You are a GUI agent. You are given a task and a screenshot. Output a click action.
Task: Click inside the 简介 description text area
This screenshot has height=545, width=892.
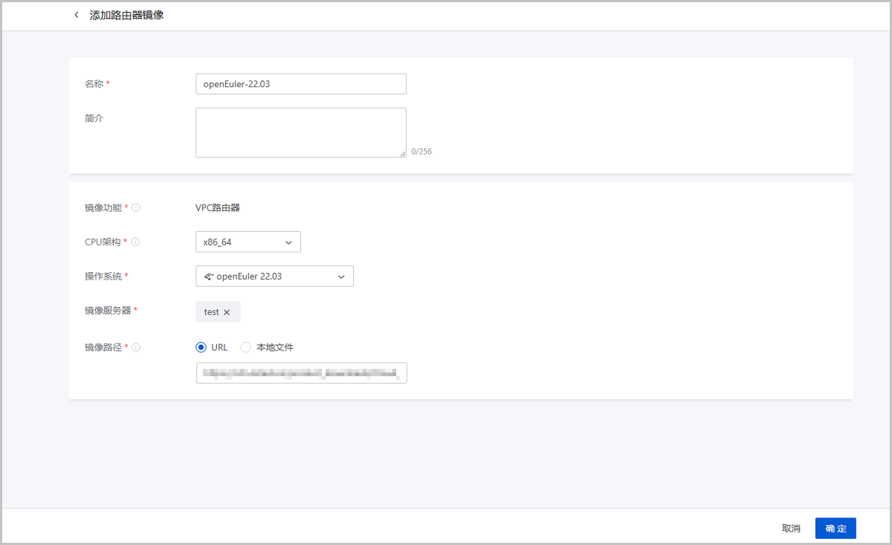[300, 132]
